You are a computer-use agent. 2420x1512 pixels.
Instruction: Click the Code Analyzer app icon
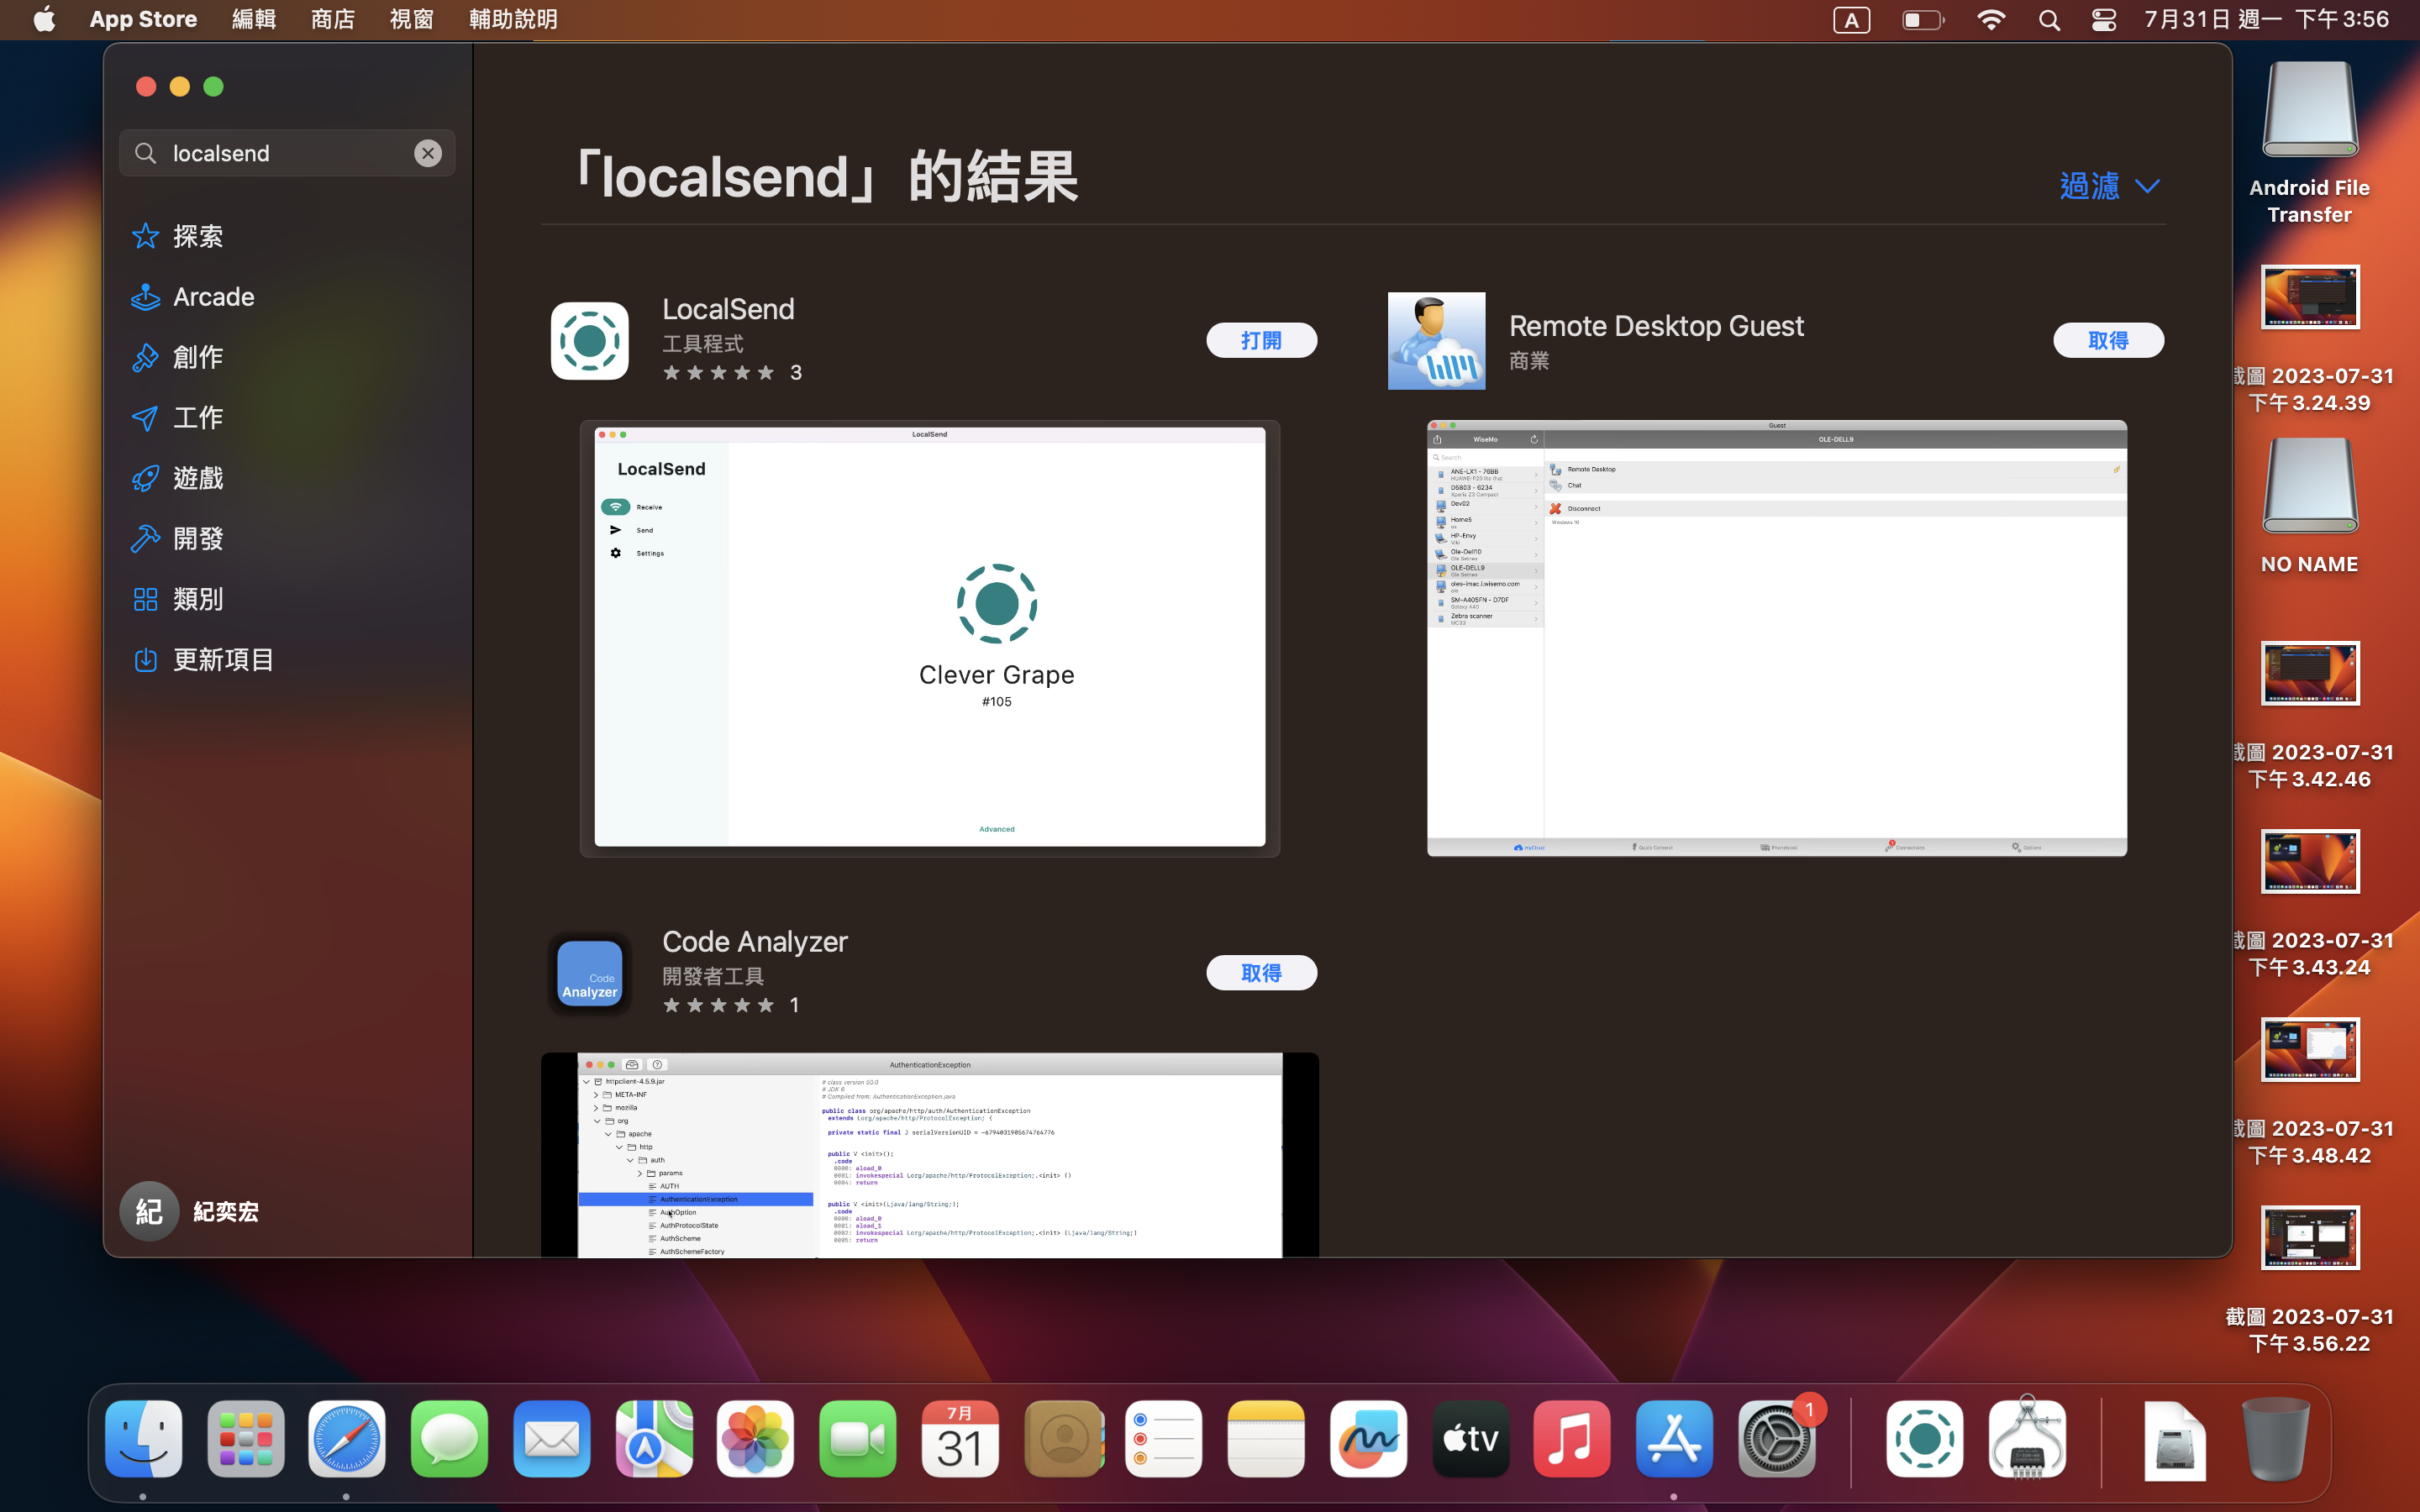pyautogui.click(x=590, y=973)
